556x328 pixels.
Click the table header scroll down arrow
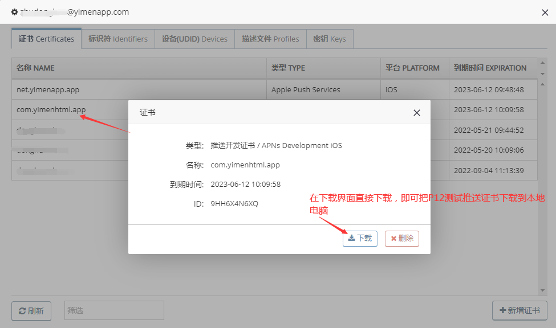pos(542,73)
